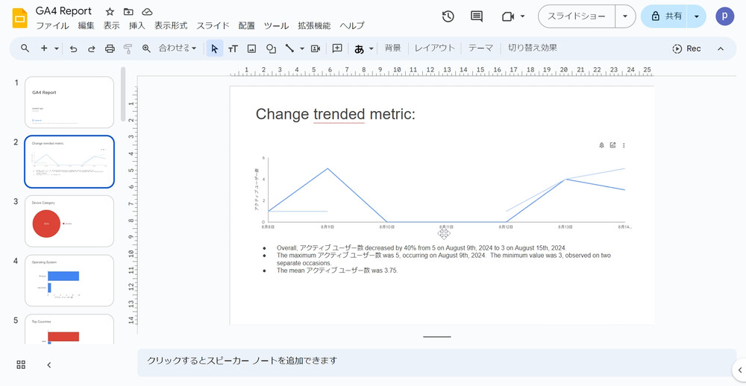Open the zoom 合わせる dropdown
Viewport: 746px width, 386px height.
tap(178, 48)
